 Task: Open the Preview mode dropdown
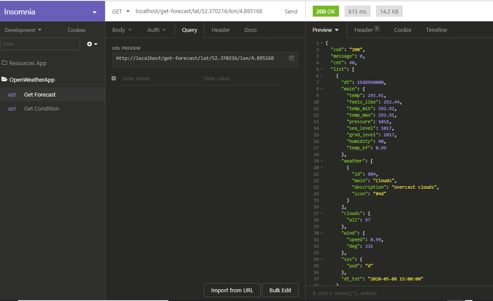pos(325,30)
